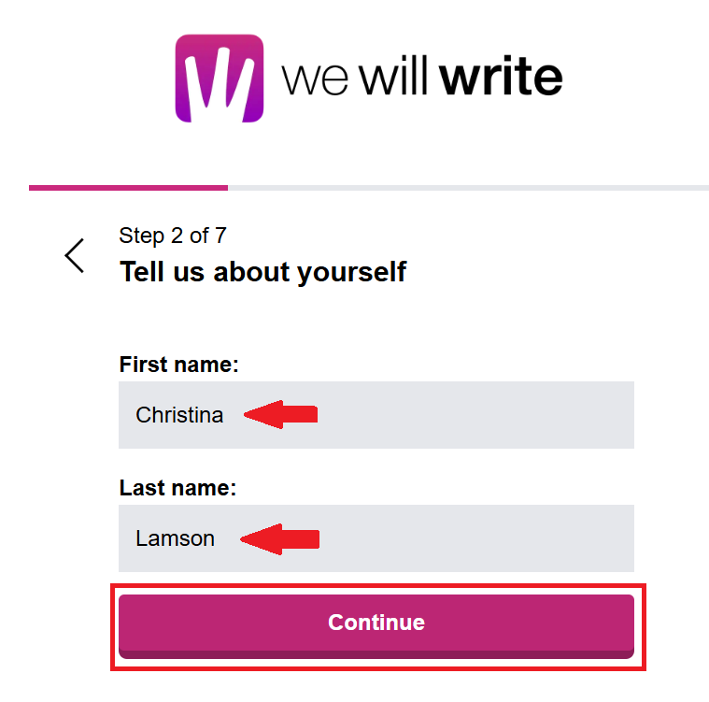Go back using the left chevron arrow
Screen dimensions: 709x702
(x=75, y=255)
